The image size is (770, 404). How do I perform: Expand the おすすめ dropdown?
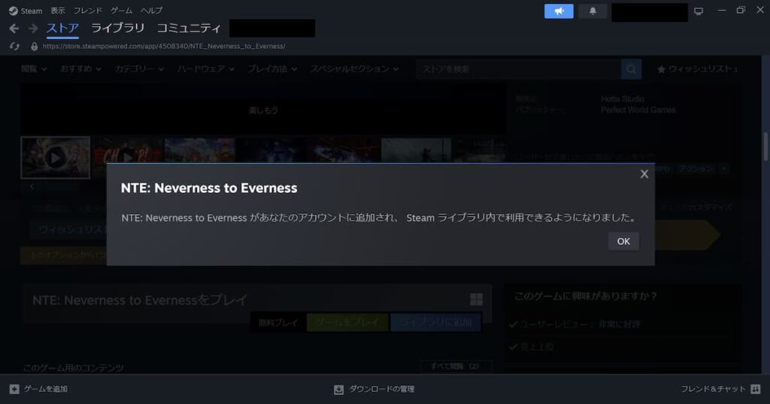point(80,69)
